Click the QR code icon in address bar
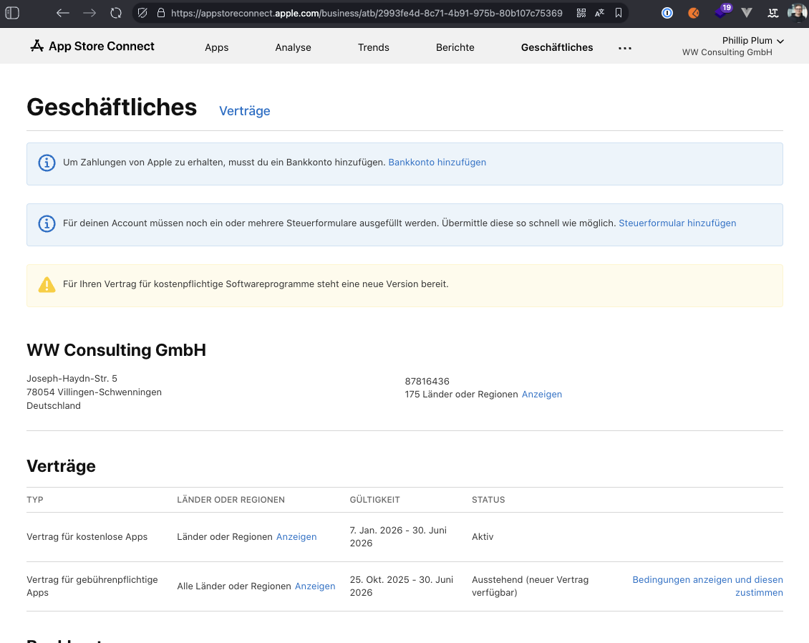 (581, 13)
